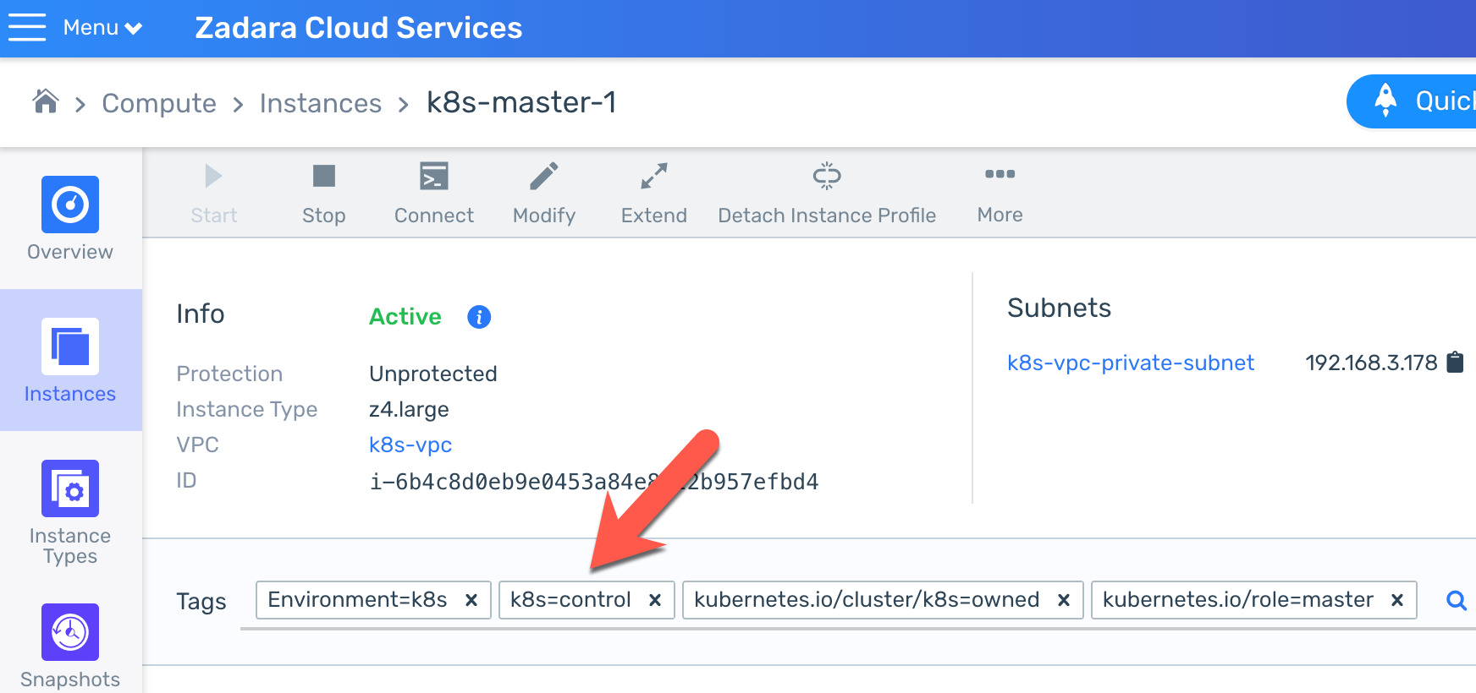Open Snapshots in the sidebar

coord(70,647)
